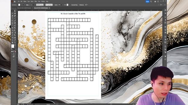Activate the black Stroke box in toolbar
This screenshot has width=188, height=105.
click(14, 48)
